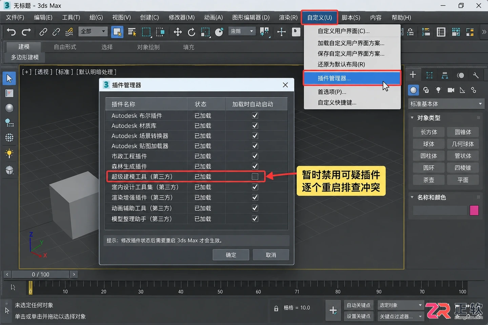Uncheck auto-load for Autodesk 布尔插件

(255, 115)
